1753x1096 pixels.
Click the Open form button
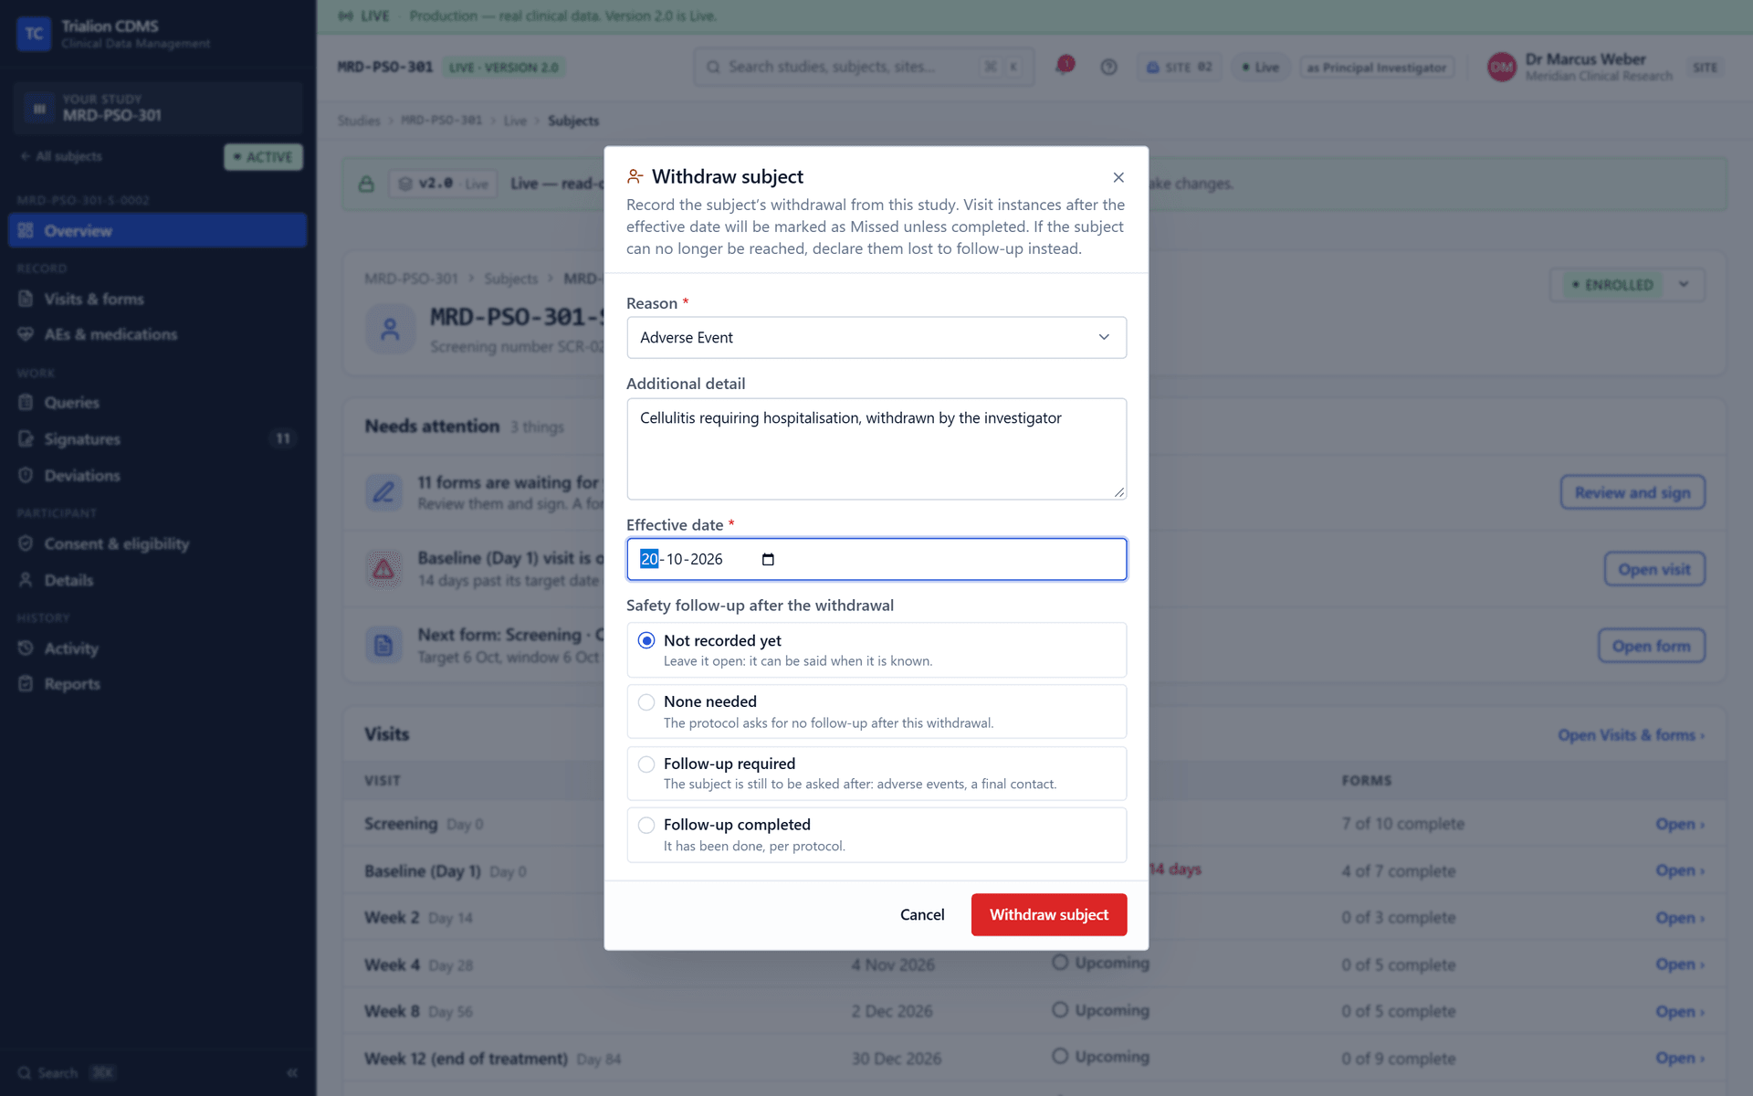(x=1651, y=646)
